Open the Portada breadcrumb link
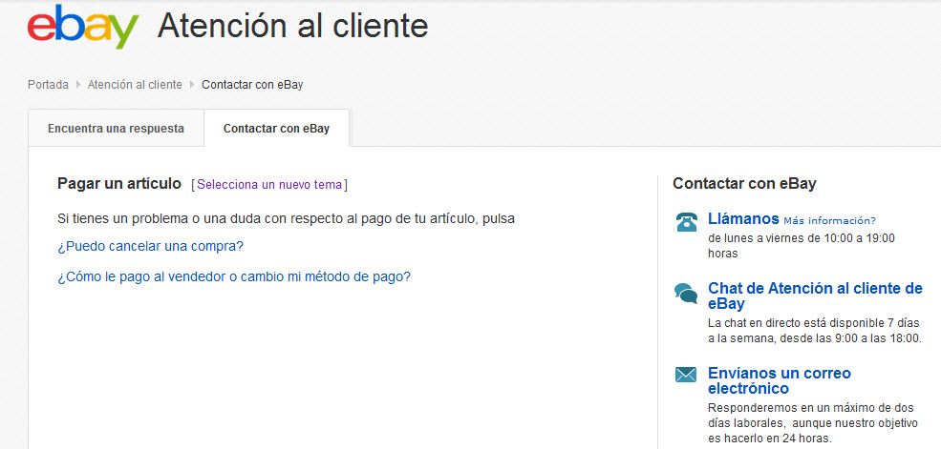The height and width of the screenshot is (449, 941). tap(48, 85)
